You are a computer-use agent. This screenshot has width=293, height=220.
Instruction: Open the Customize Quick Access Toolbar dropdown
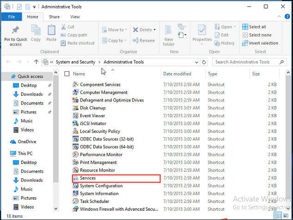click(x=34, y=7)
